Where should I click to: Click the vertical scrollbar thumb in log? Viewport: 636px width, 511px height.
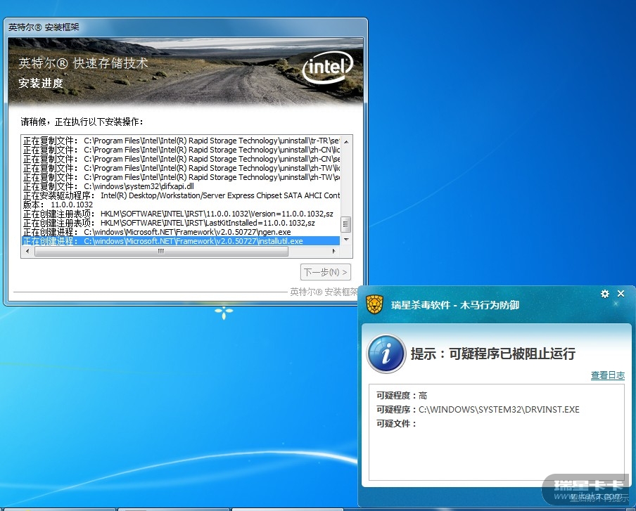[x=345, y=224]
